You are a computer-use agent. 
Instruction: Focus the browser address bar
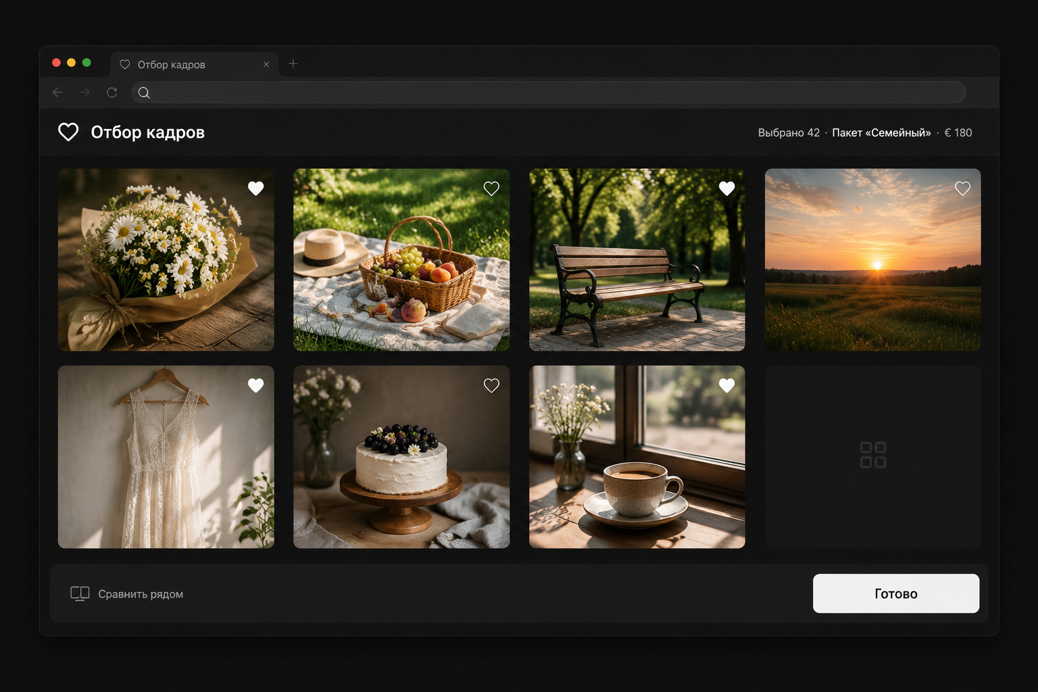pyautogui.click(x=548, y=93)
